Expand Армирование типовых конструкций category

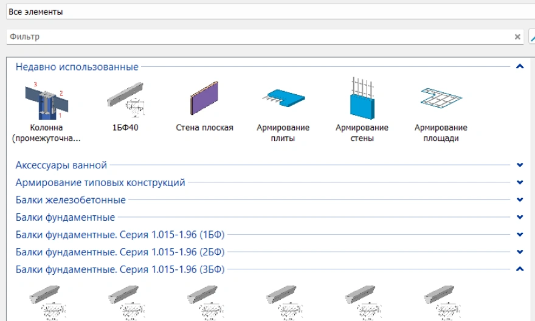(519, 182)
